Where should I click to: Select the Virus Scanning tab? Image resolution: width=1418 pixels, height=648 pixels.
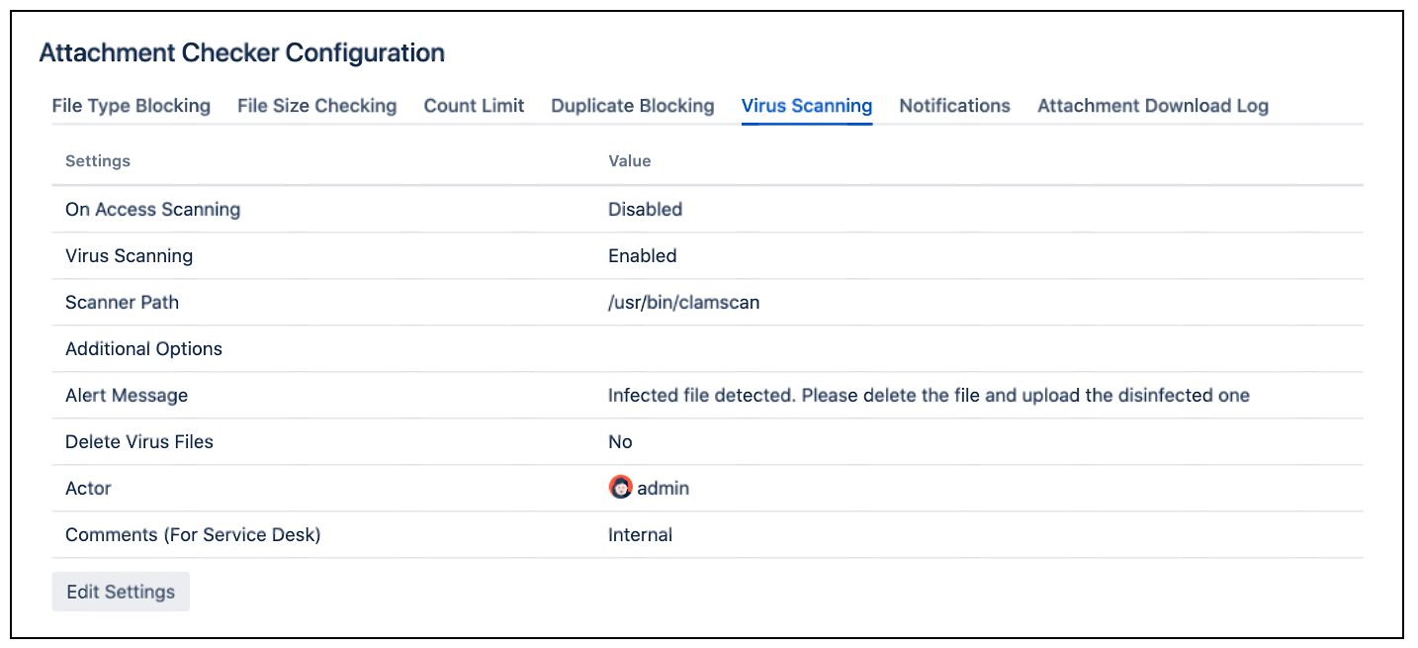(806, 106)
